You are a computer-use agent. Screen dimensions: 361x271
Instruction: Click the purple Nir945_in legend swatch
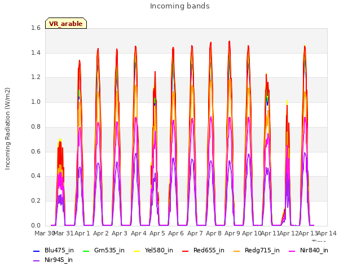tap(36, 261)
